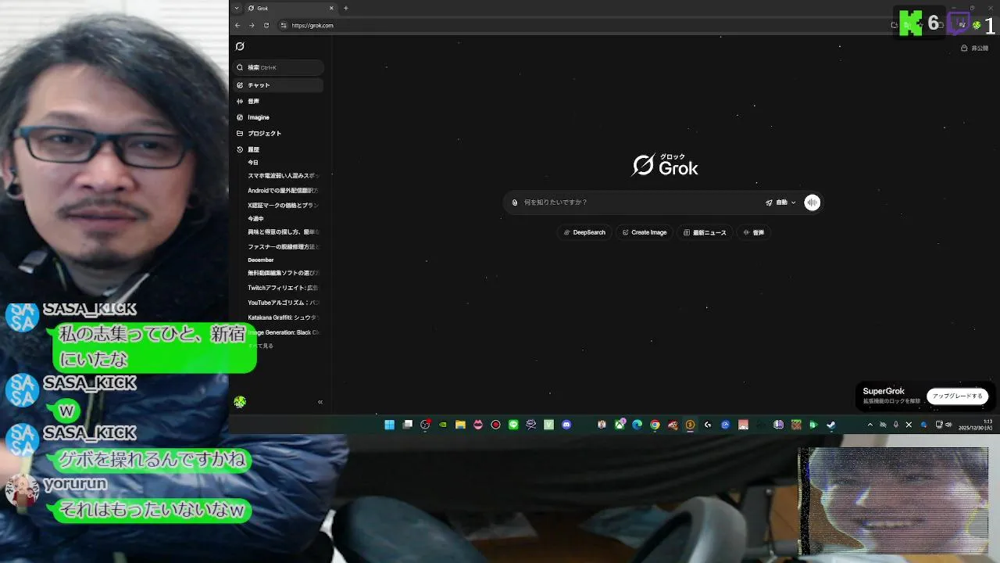Open the Katakana Graffiti chat
The height and width of the screenshot is (563, 1000).
tap(283, 317)
